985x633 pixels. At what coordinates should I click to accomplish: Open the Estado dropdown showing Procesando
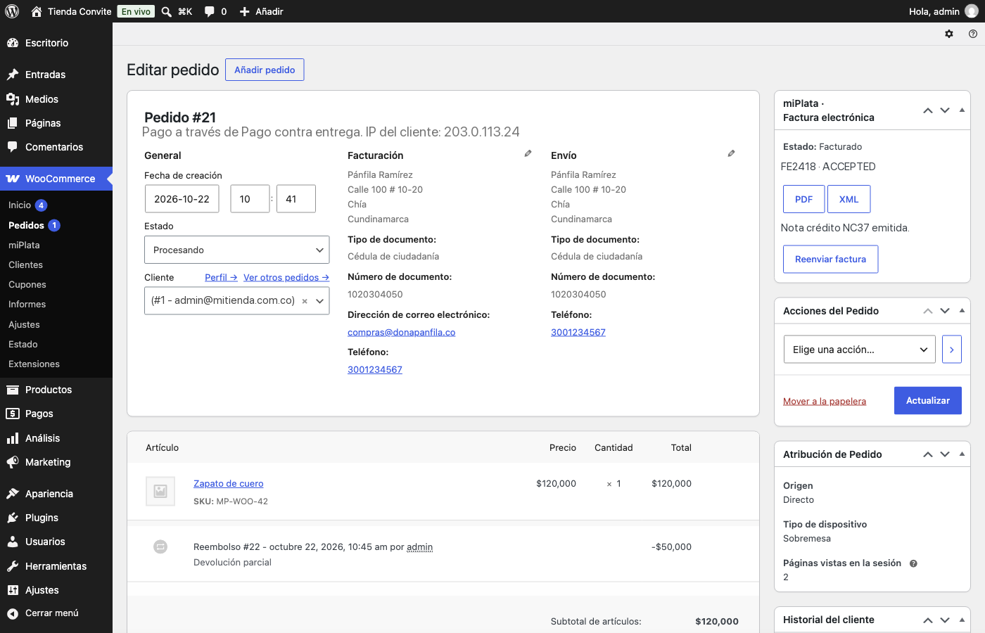pos(237,250)
